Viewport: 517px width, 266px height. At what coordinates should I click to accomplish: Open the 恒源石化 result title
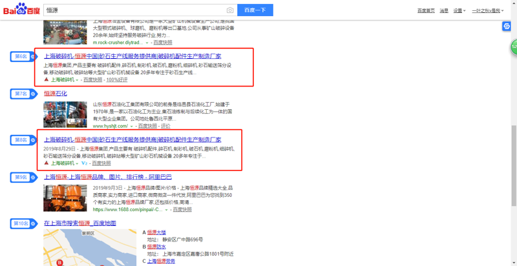click(56, 94)
